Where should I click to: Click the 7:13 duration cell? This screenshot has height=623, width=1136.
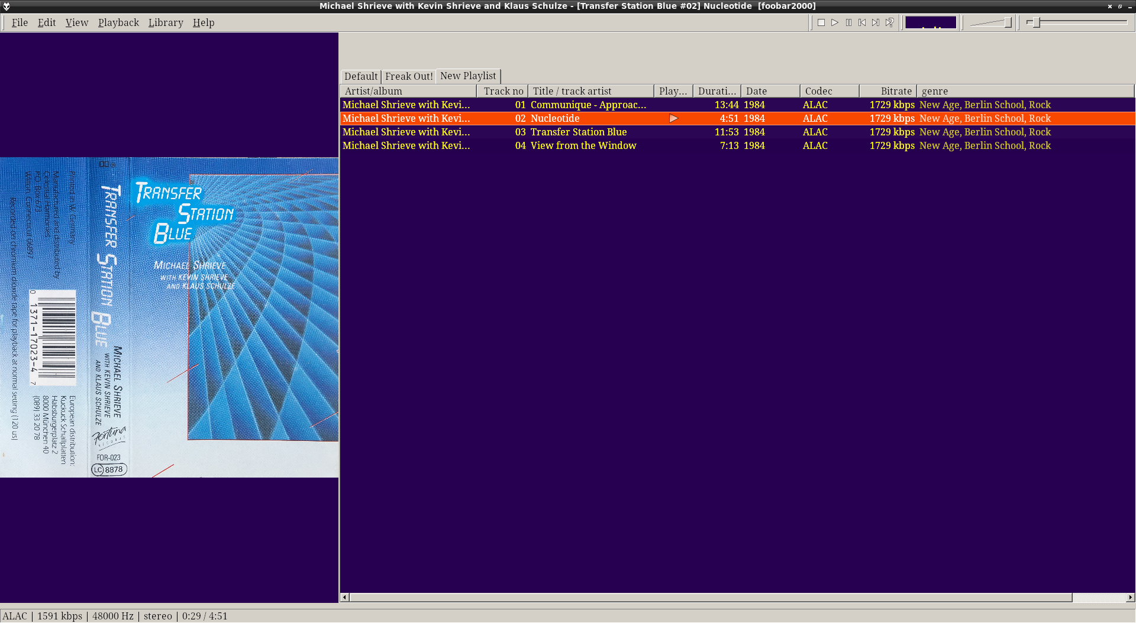click(729, 145)
